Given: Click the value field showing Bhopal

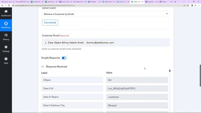Looking at the screenshot, I should [137, 105].
